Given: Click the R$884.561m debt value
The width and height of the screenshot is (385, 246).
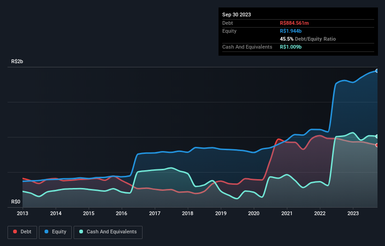Looking at the screenshot, I should [x=294, y=23].
